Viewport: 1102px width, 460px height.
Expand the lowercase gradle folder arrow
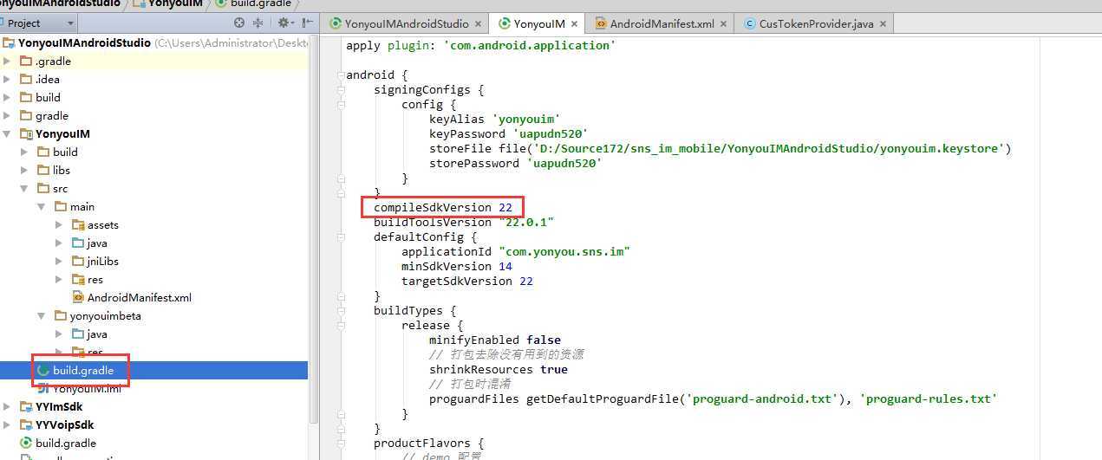[x=7, y=116]
